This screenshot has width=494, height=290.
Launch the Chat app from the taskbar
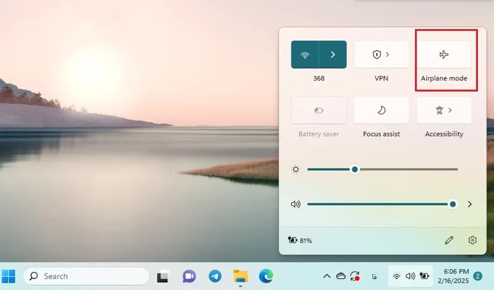click(x=189, y=276)
